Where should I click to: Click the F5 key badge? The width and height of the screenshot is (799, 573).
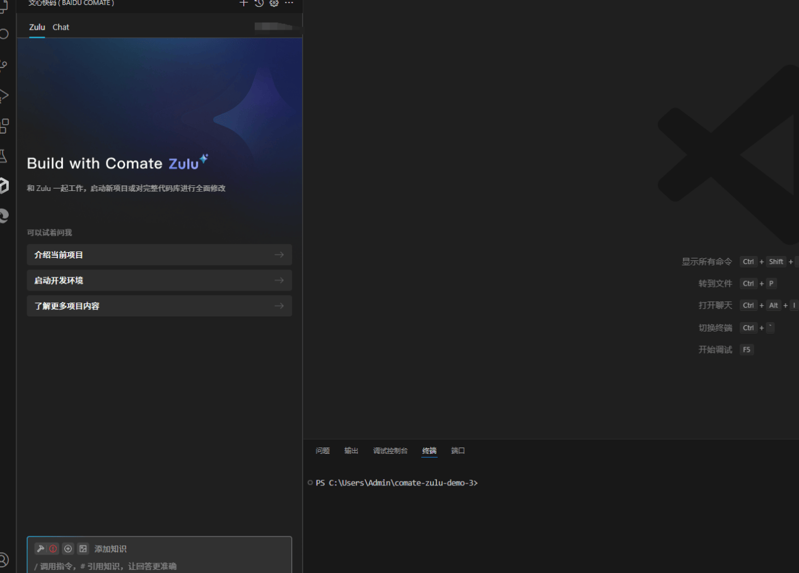click(747, 350)
